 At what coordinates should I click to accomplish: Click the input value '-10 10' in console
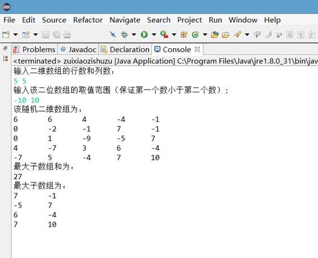tap(27, 100)
